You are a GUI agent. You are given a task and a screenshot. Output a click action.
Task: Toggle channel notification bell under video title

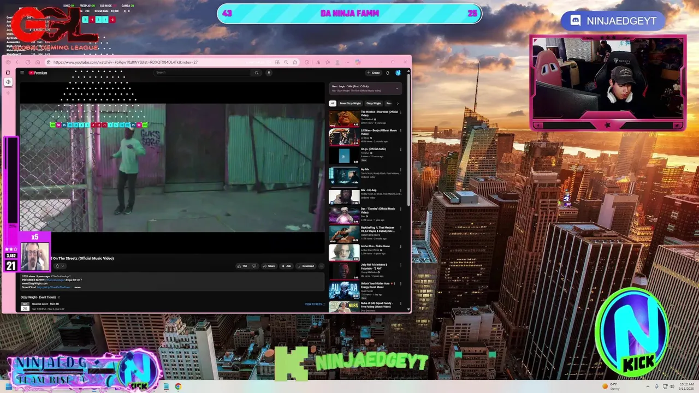[57, 266]
